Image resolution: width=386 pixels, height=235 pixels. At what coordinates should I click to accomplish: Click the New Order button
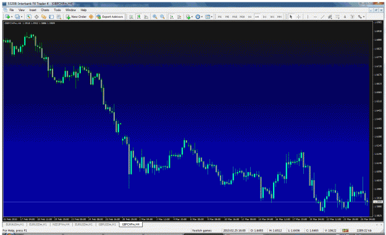click(x=76, y=17)
